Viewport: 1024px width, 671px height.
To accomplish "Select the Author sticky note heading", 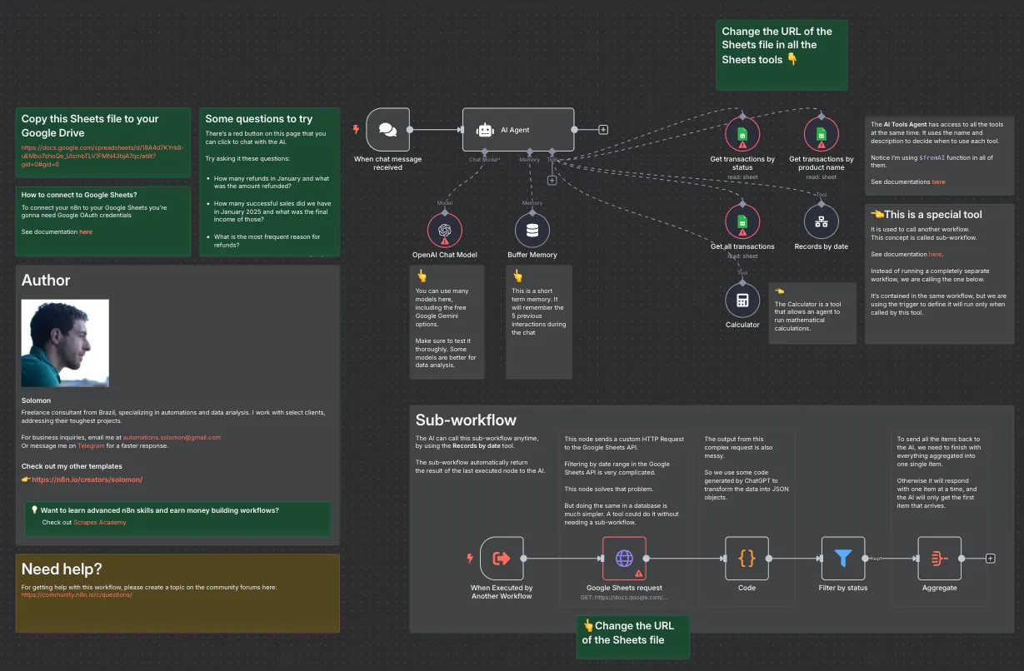I will click(46, 281).
